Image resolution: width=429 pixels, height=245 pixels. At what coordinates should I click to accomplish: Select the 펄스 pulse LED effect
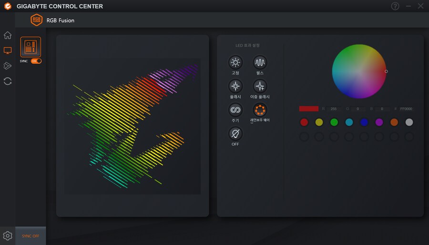260,62
